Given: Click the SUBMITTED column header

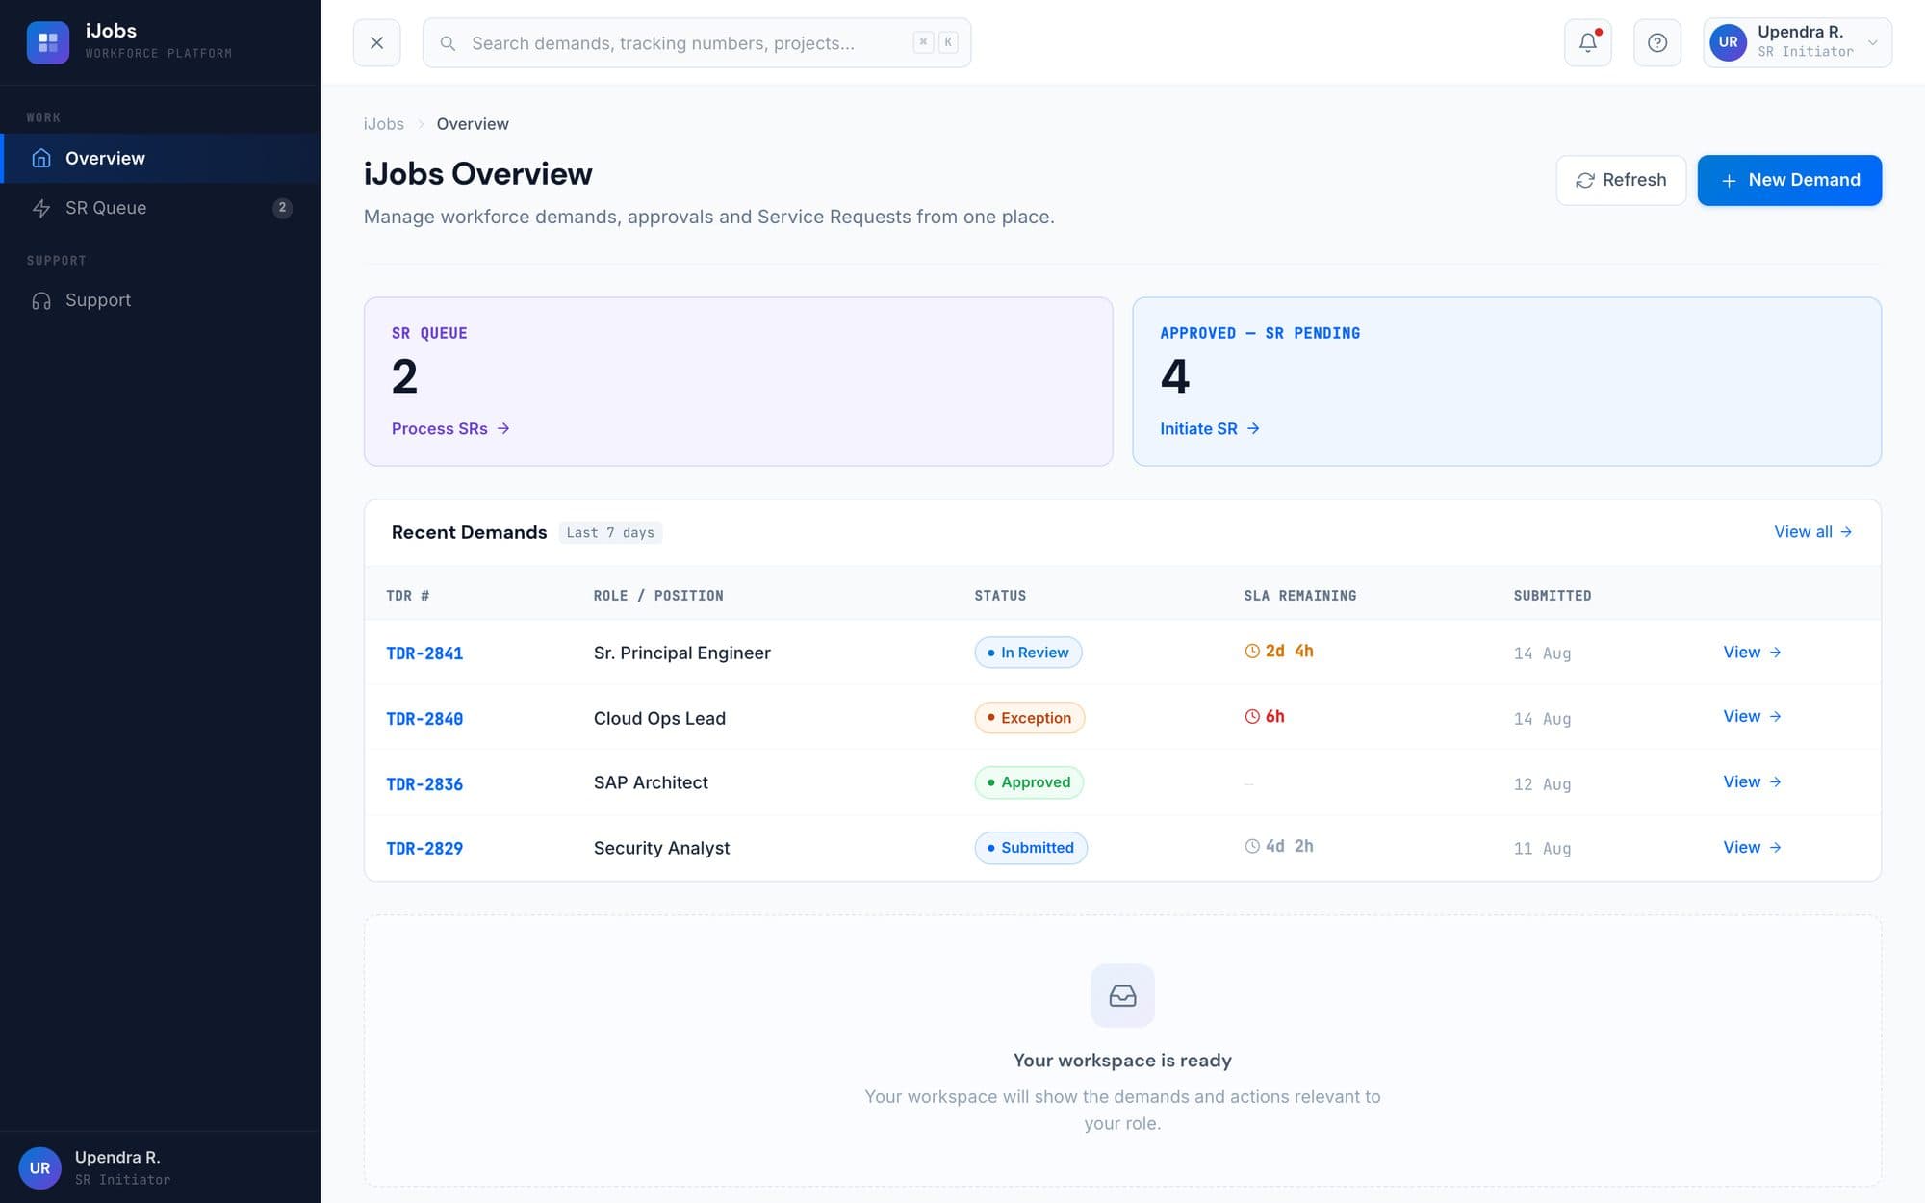Looking at the screenshot, I should click(1553, 596).
